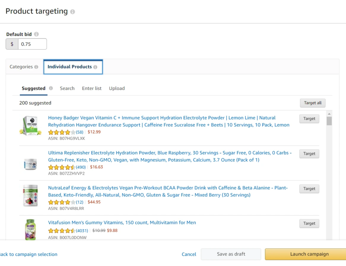Switch to the Categories tab
This screenshot has height=266, width=346.
[21, 67]
